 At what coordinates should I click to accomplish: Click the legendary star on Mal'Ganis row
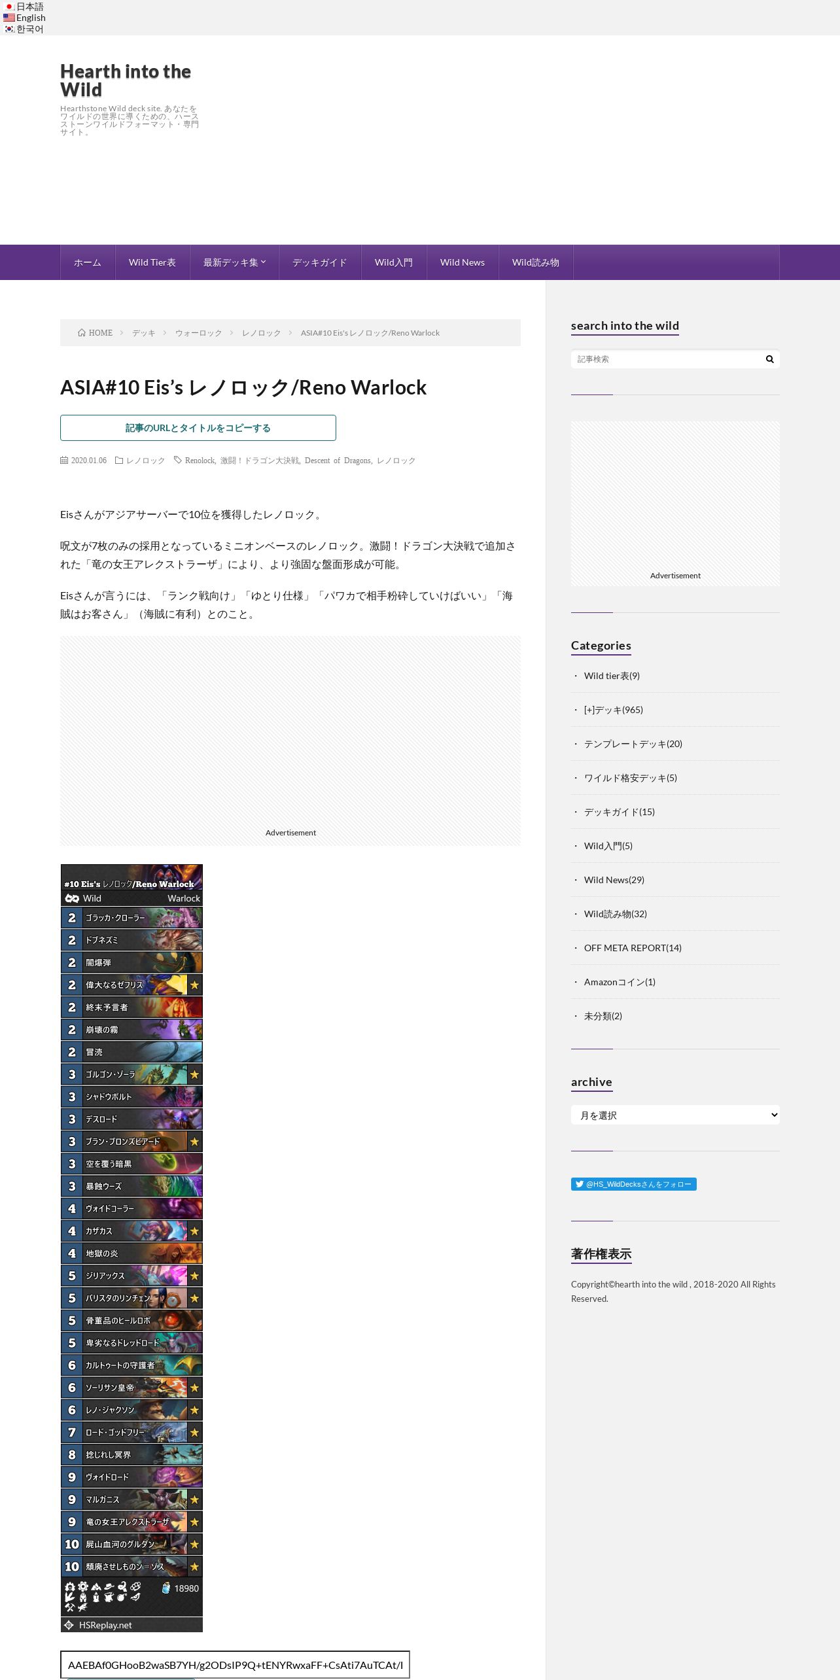pyautogui.click(x=194, y=1499)
